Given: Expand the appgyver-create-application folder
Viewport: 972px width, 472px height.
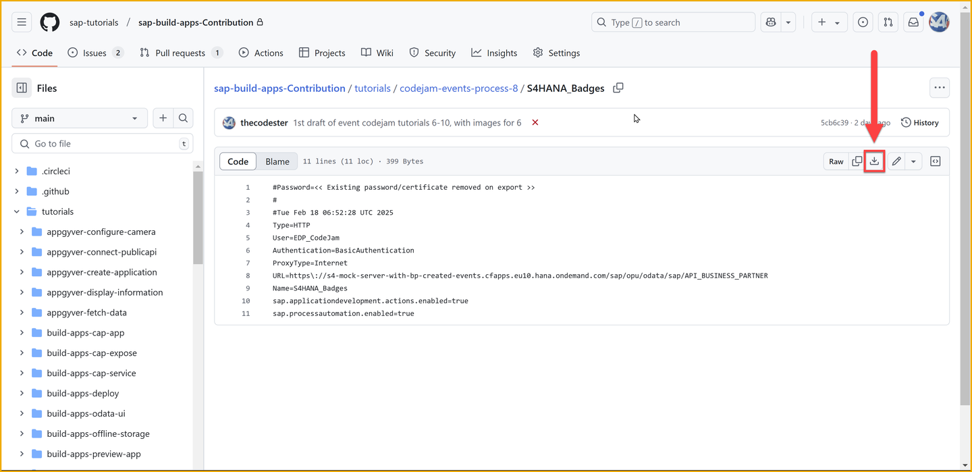Looking at the screenshot, I should click(x=22, y=273).
